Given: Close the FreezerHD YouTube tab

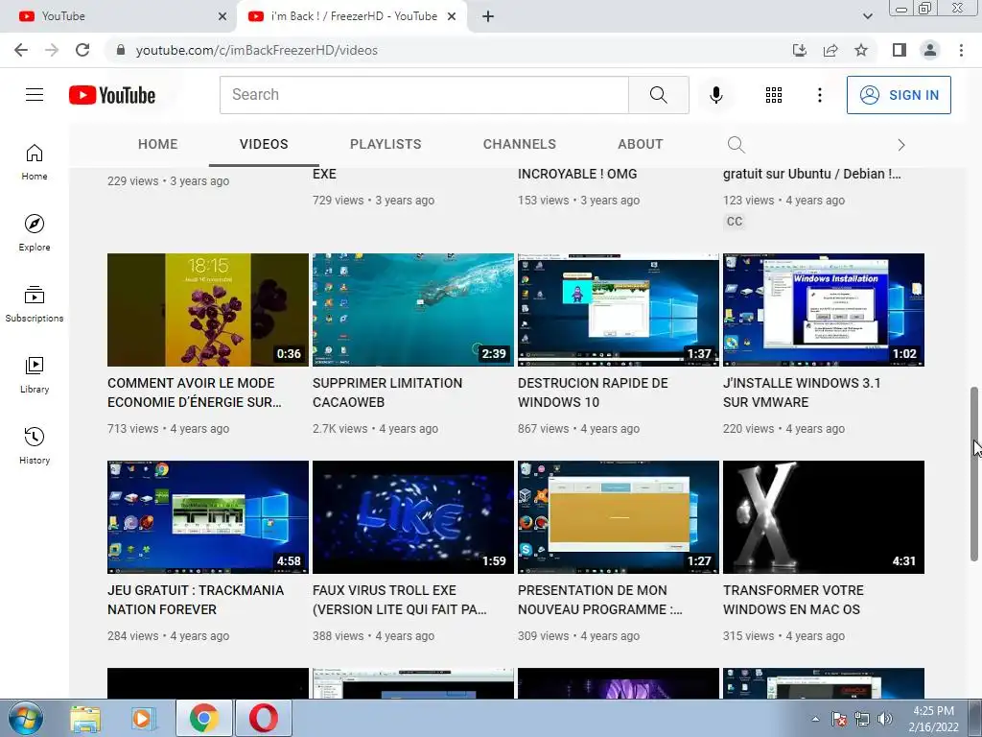Looking at the screenshot, I should click(452, 16).
